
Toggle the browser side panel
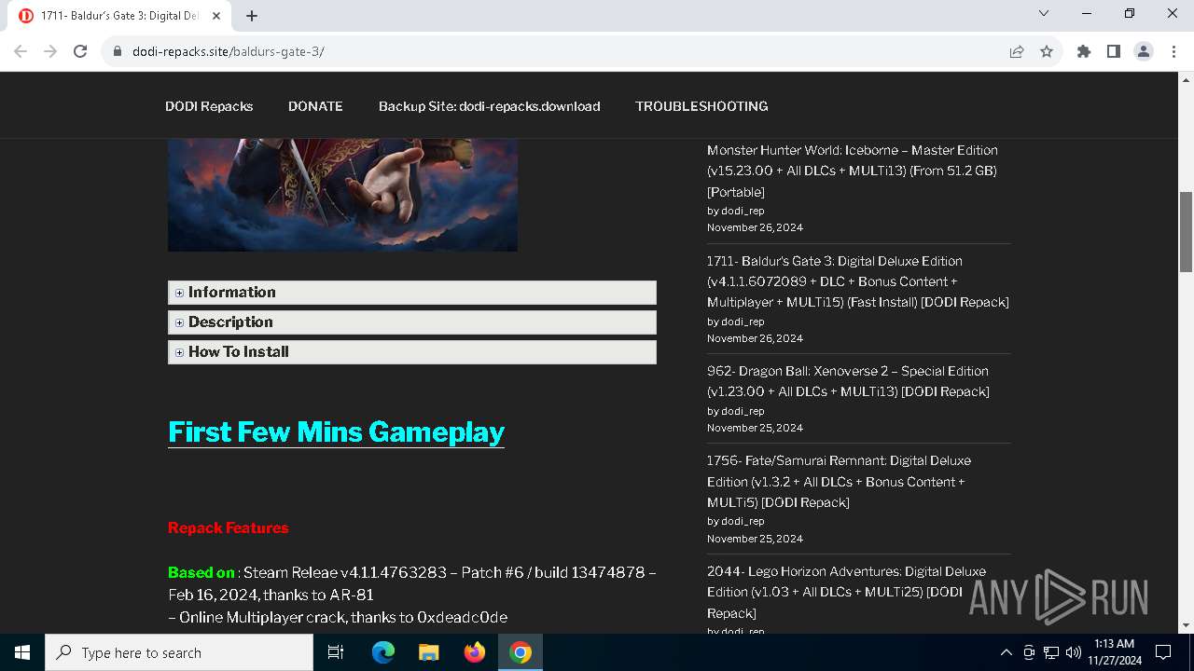[x=1113, y=51]
